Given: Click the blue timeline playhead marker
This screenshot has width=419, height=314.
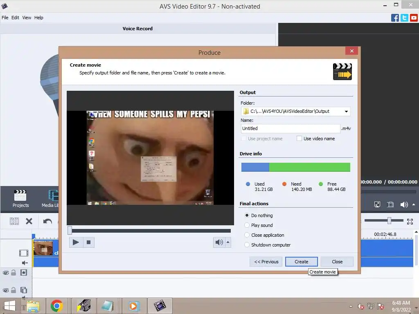Looking at the screenshot, I should 34,236.
